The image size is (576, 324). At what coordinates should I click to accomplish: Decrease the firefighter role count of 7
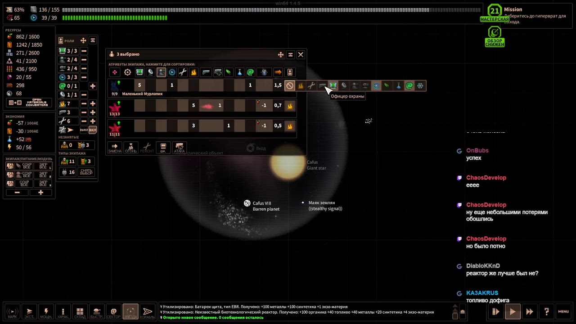click(84, 103)
